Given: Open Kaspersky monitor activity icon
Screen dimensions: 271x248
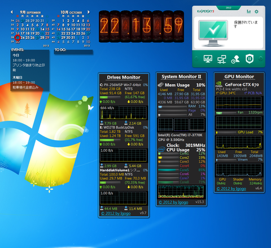Looking at the screenshot, I should [x=208, y=59].
